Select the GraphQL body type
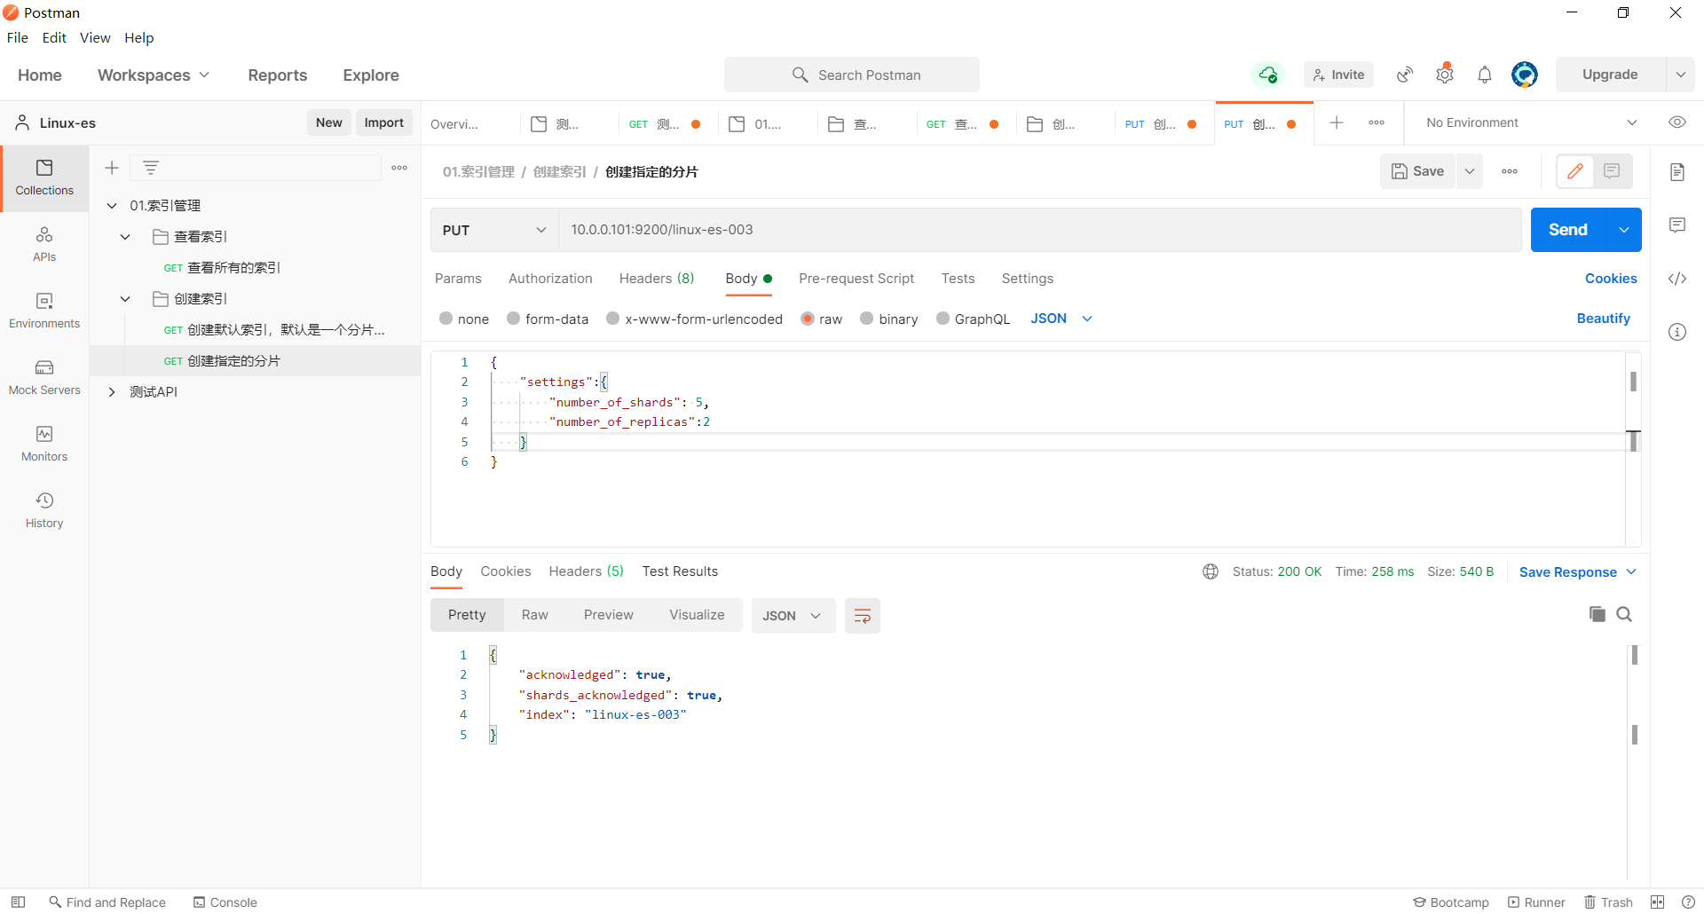Viewport: 1704px width, 914px height. 974,319
